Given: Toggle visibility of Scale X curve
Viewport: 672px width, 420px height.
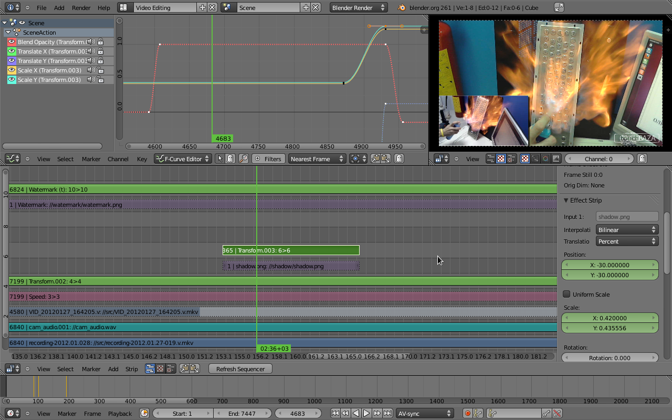Looking at the screenshot, I should [12, 70].
